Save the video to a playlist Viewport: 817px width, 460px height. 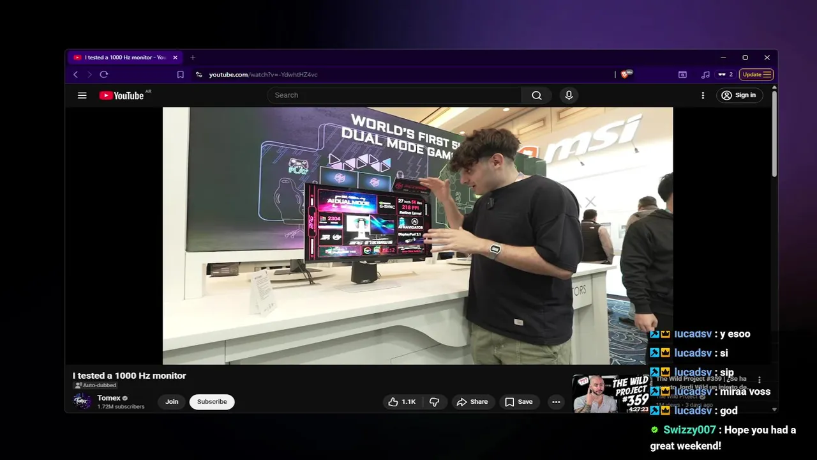tap(518, 402)
